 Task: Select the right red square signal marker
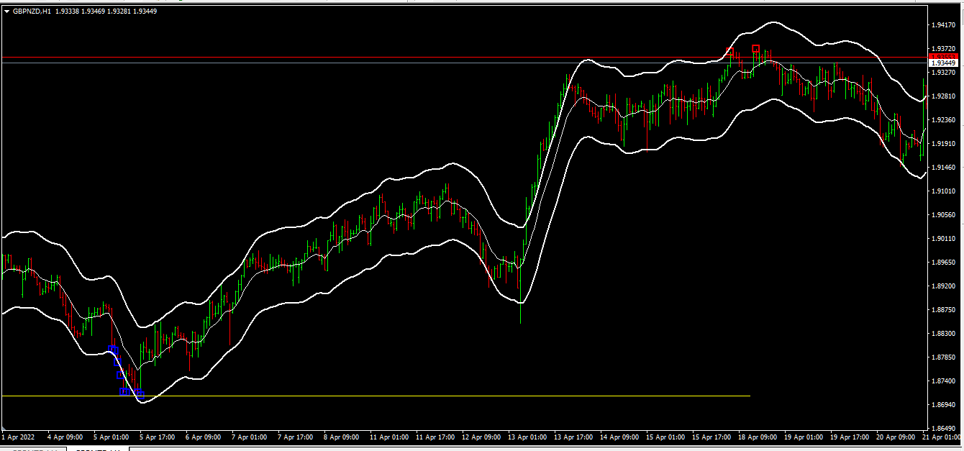tap(756, 49)
